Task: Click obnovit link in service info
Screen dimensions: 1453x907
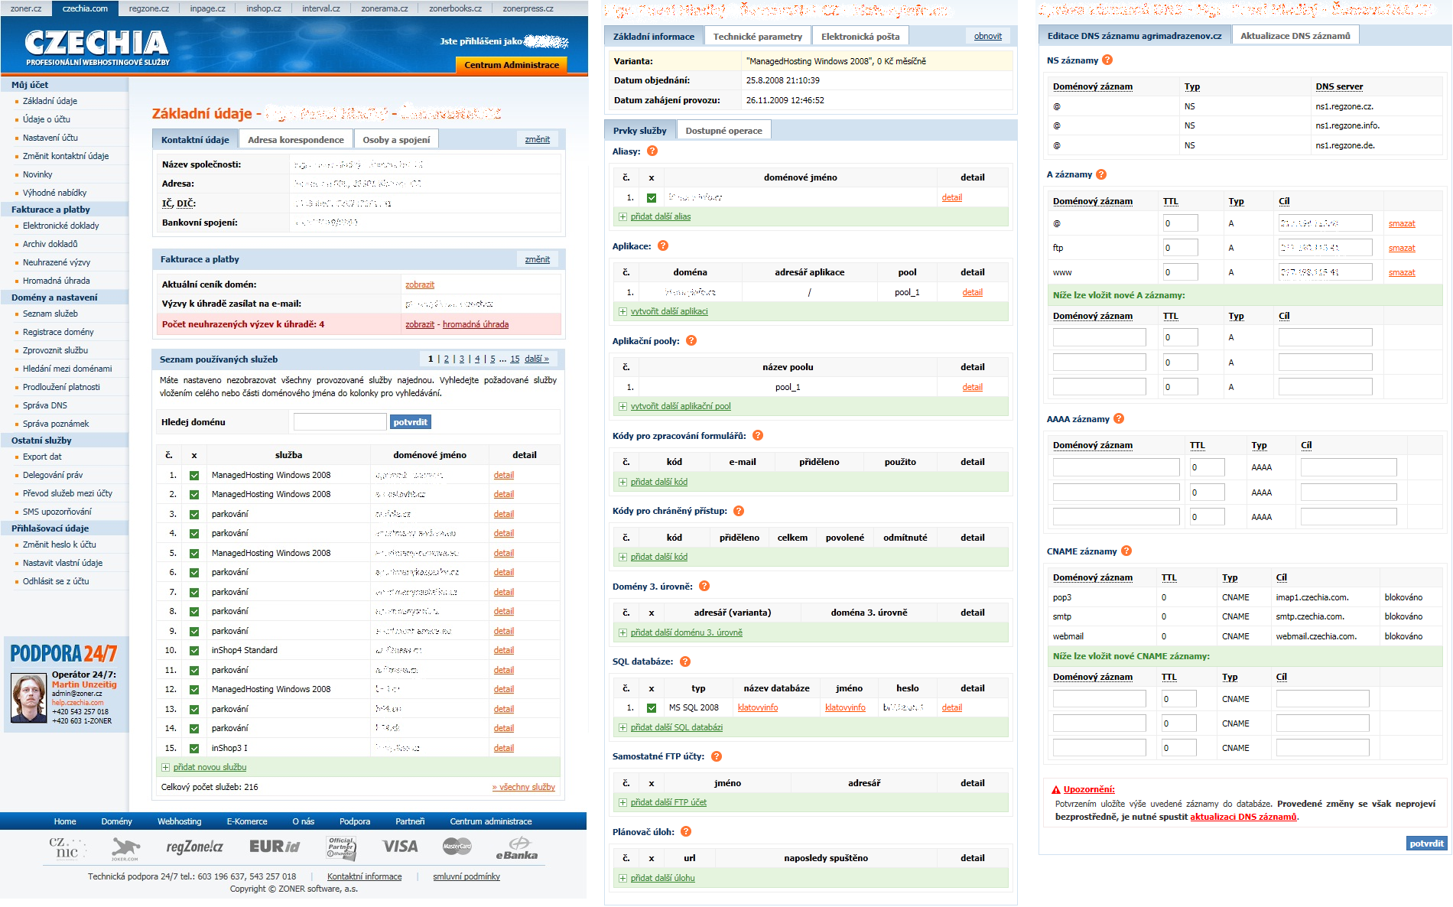Action: (987, 36)
